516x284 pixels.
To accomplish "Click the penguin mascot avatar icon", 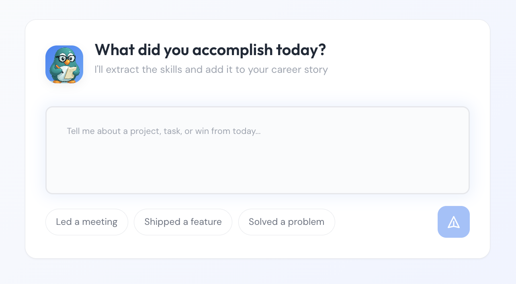I will [64, 64].
